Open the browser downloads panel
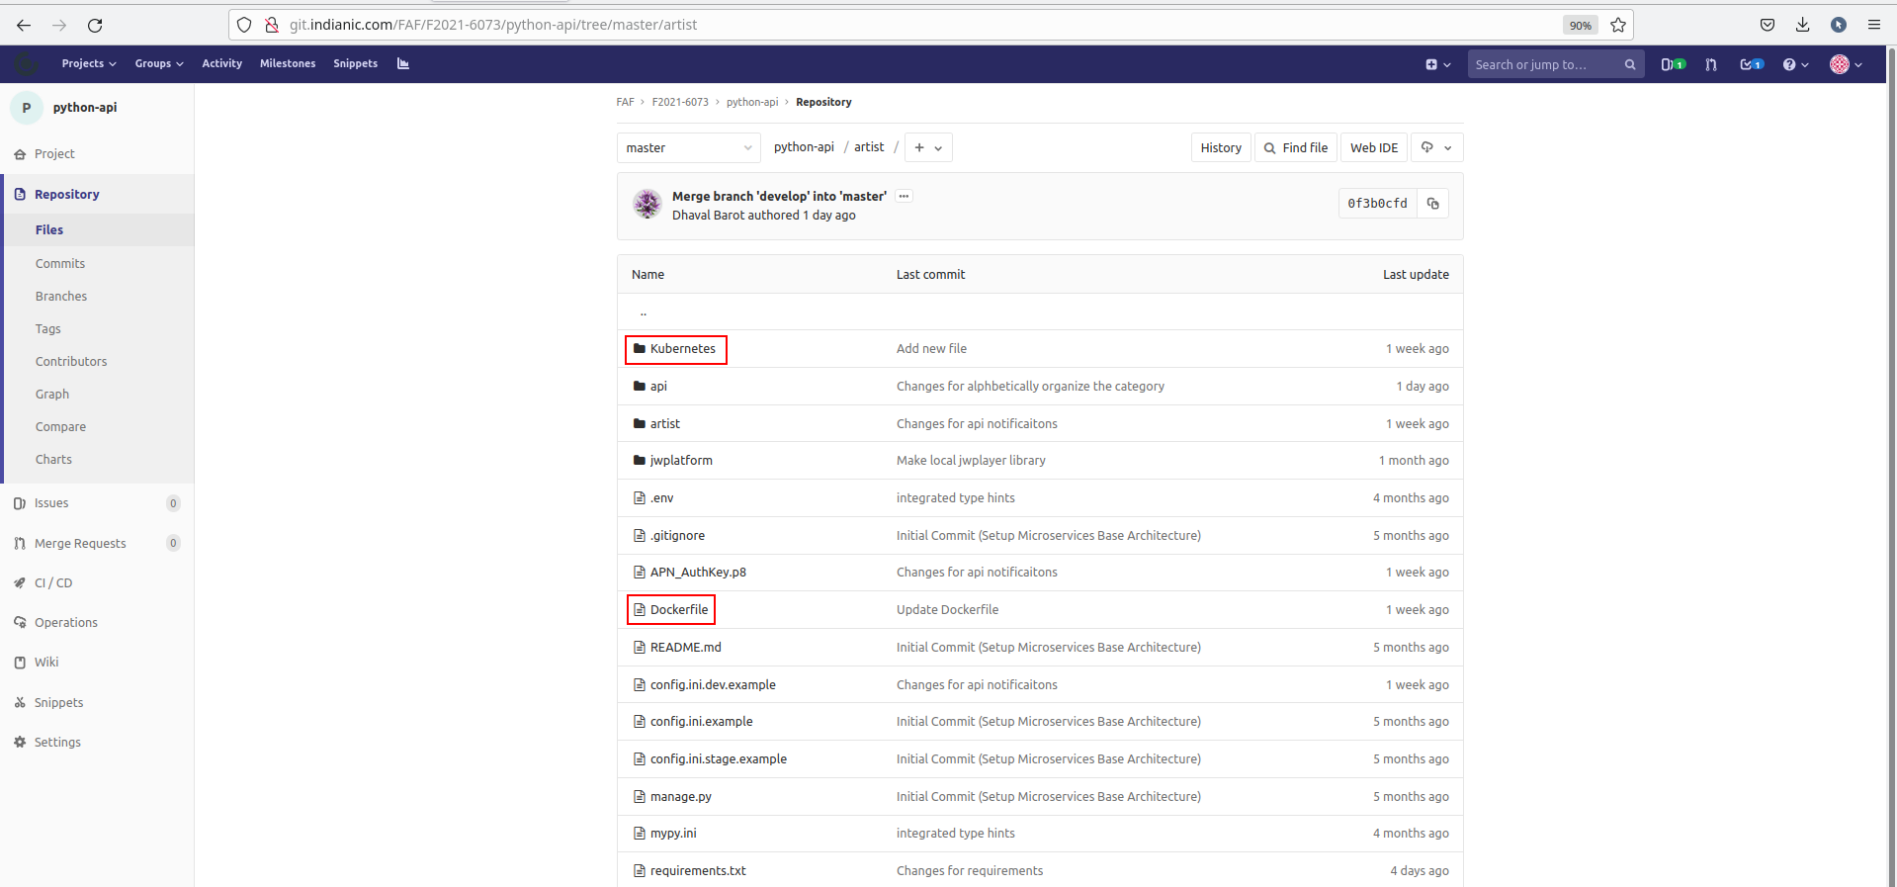 [1803, 25]
